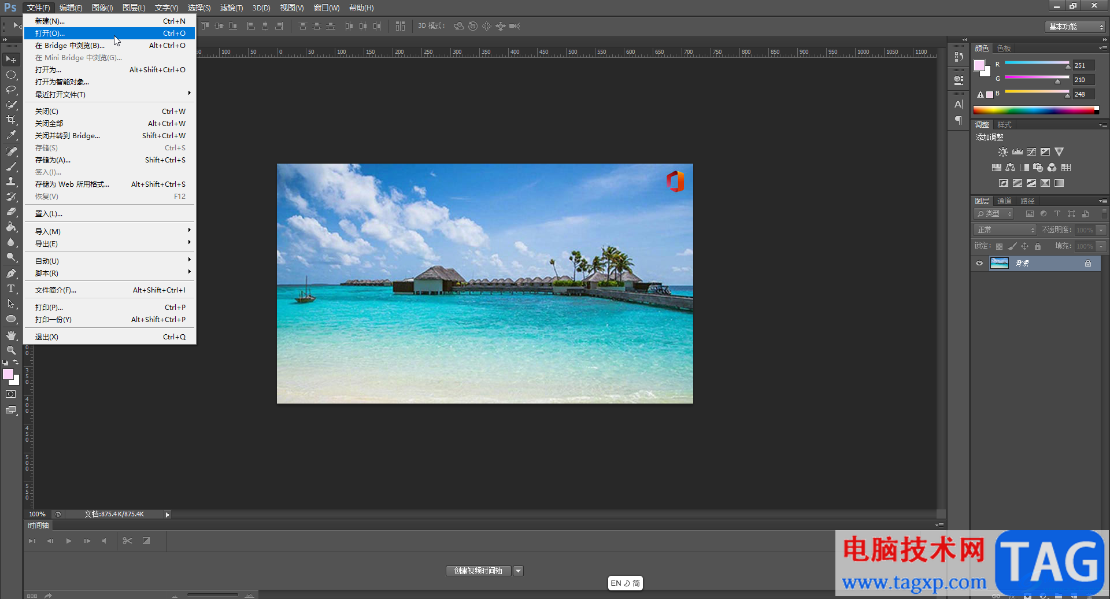Add a Gradient Map adjustment
Image resolution: width=1110 pixels, height=599 pixels.
[x=1059, y=183]
